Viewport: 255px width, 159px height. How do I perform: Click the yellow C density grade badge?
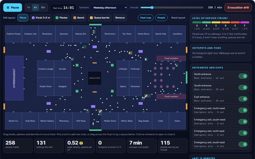[x=81, y=143]
